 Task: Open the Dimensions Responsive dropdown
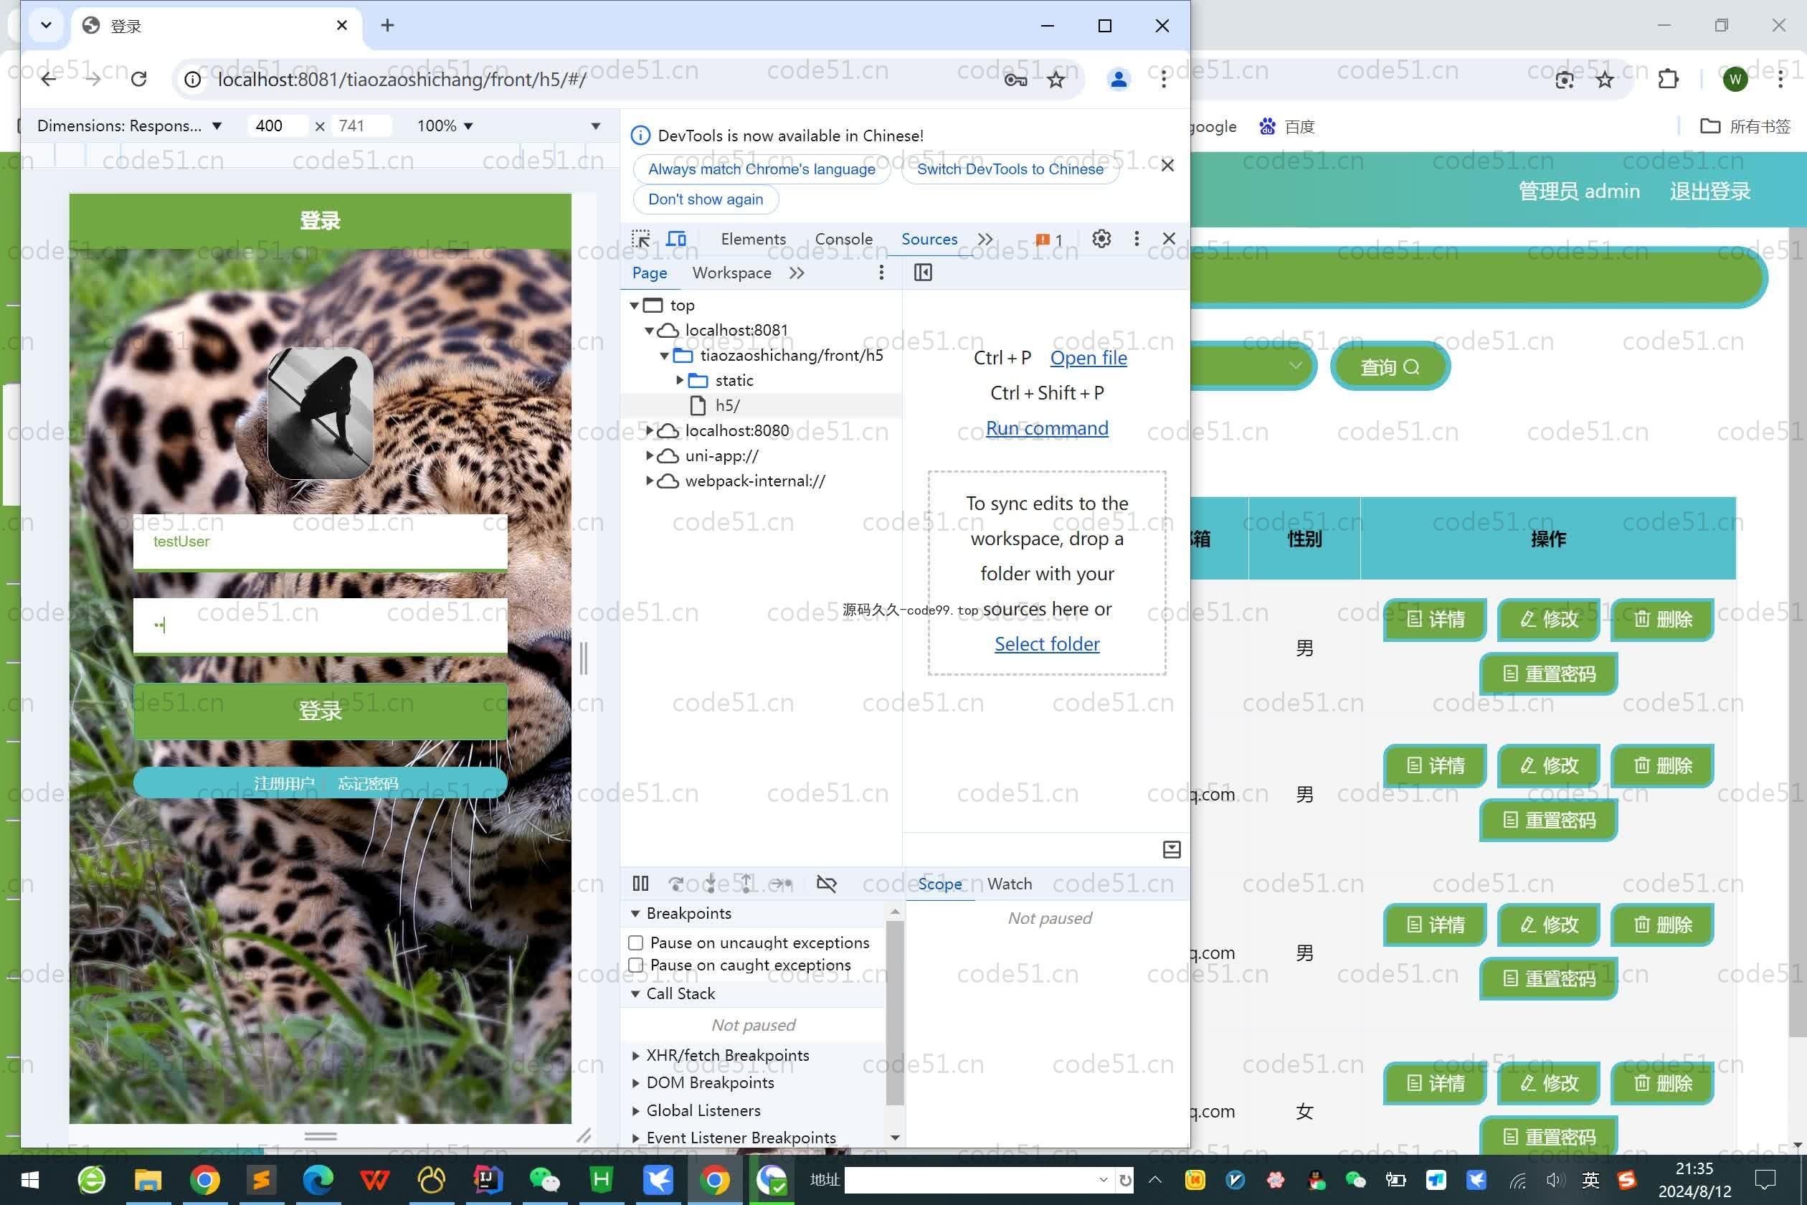coord(129,126)
